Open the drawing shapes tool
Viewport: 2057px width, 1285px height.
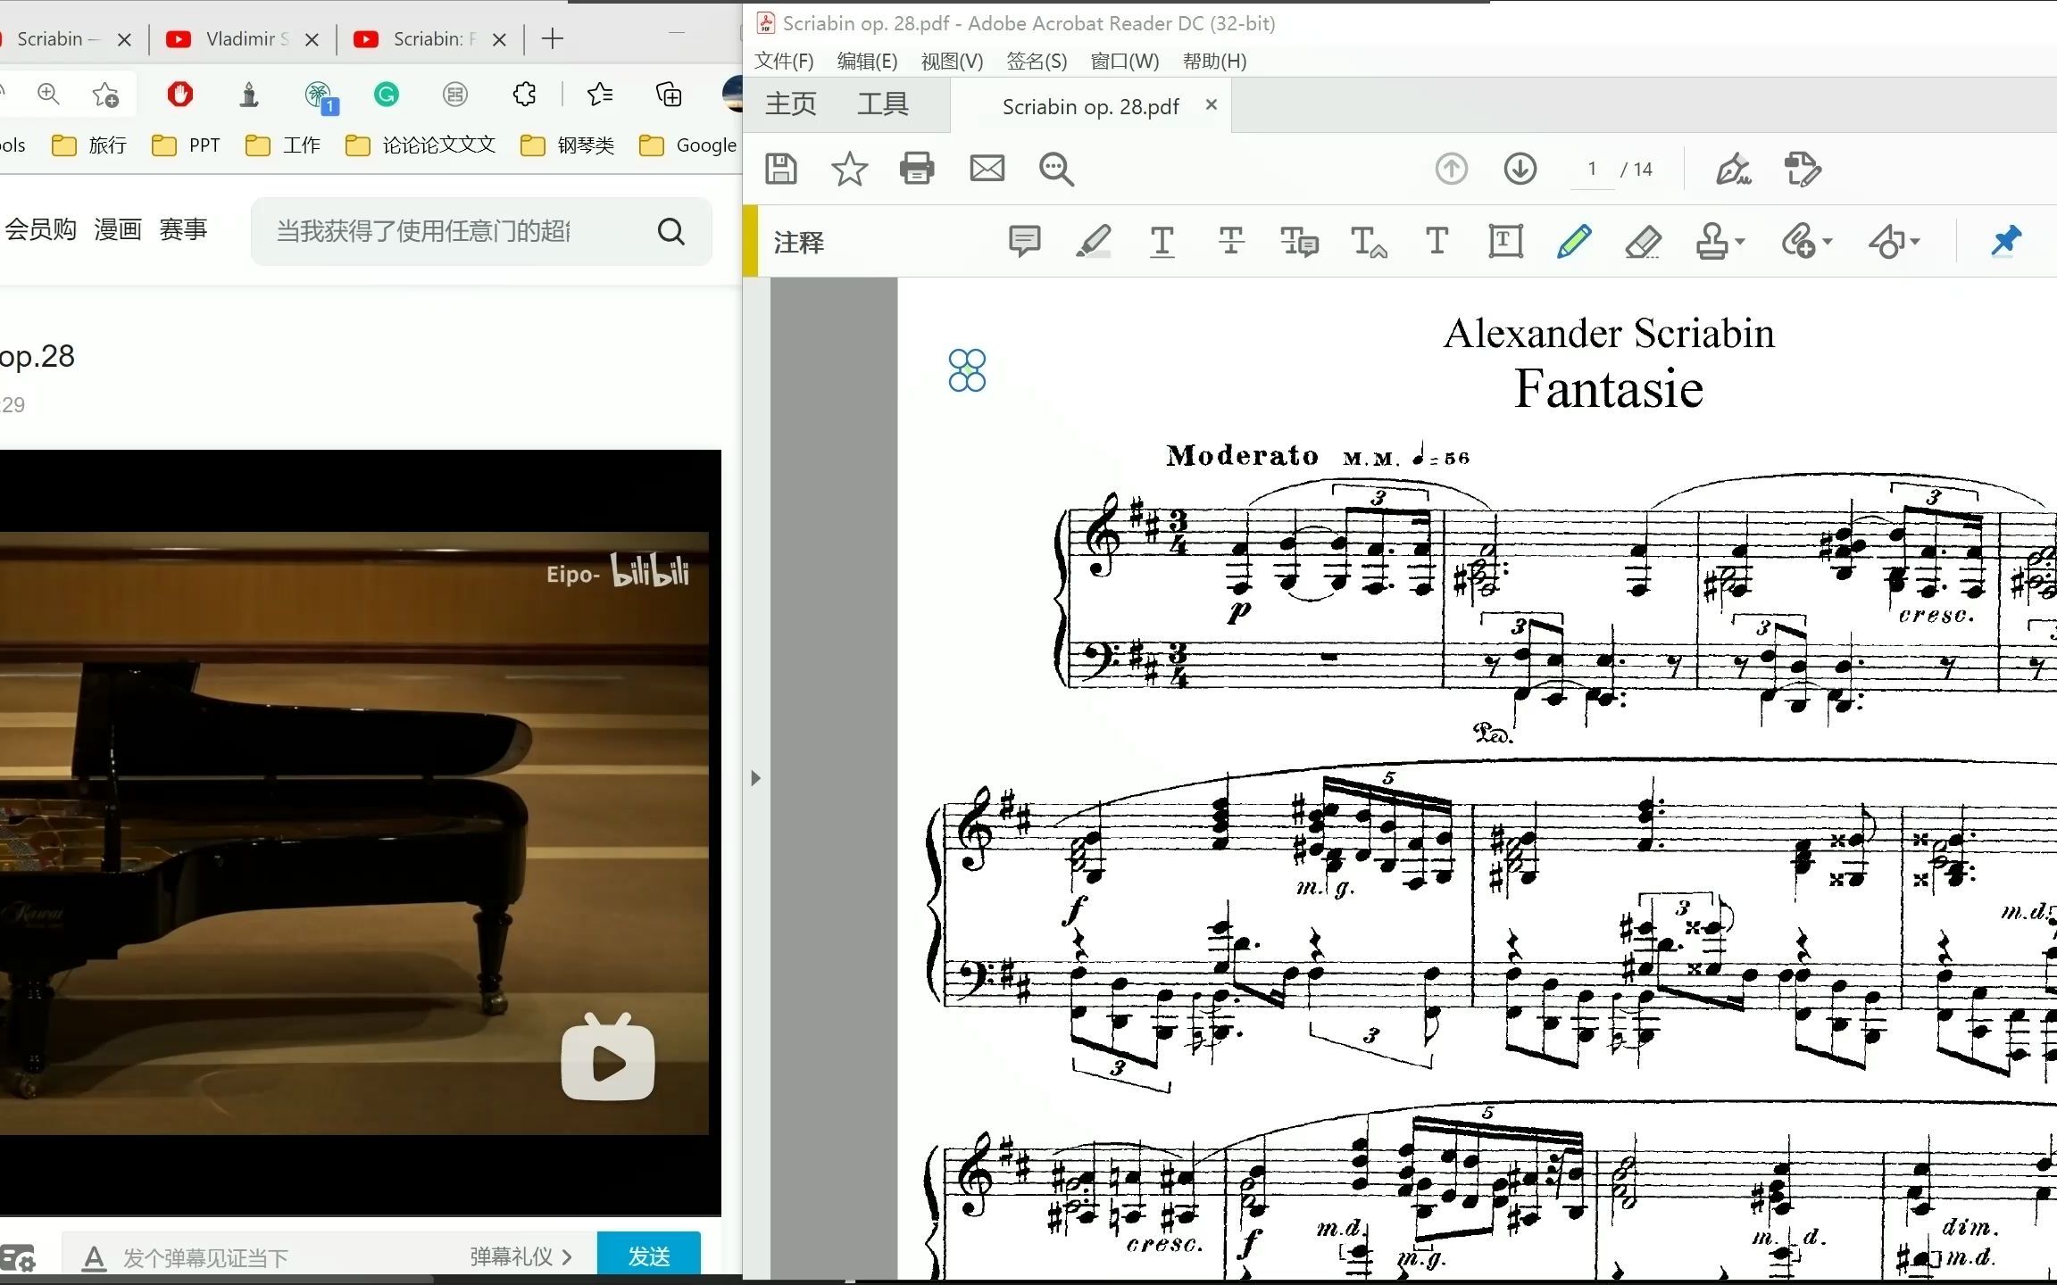(x=1886, y=242)
